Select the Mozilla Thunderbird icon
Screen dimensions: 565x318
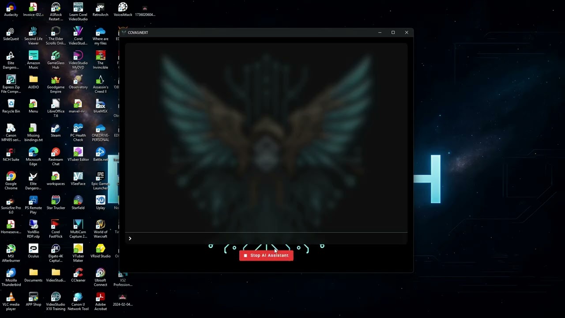11,277
